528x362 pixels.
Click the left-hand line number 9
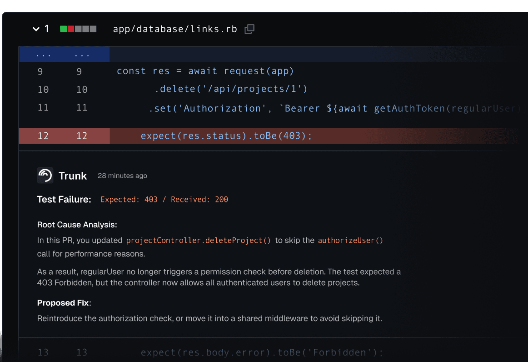coord(40,72)
